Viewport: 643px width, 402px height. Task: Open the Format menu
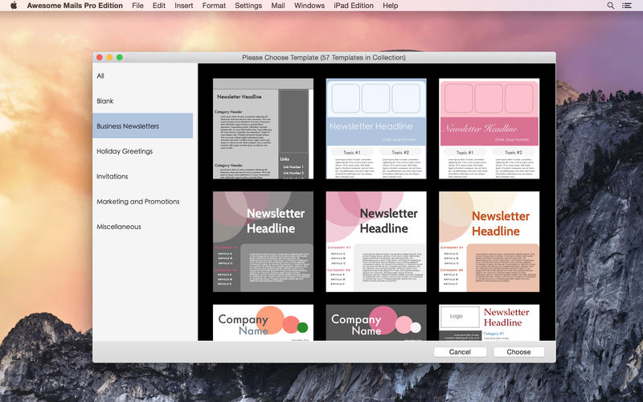(x=214, y=6)
